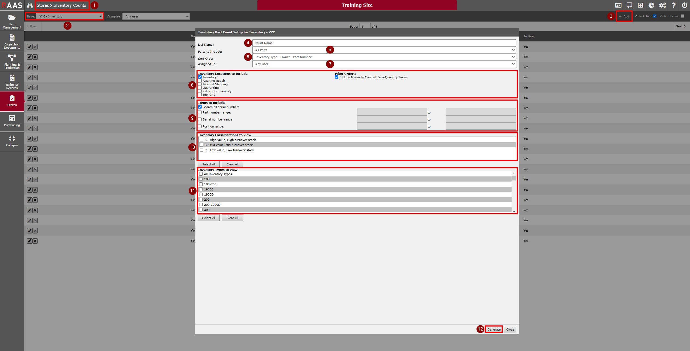Go to Next page

(x=680, y=26)
